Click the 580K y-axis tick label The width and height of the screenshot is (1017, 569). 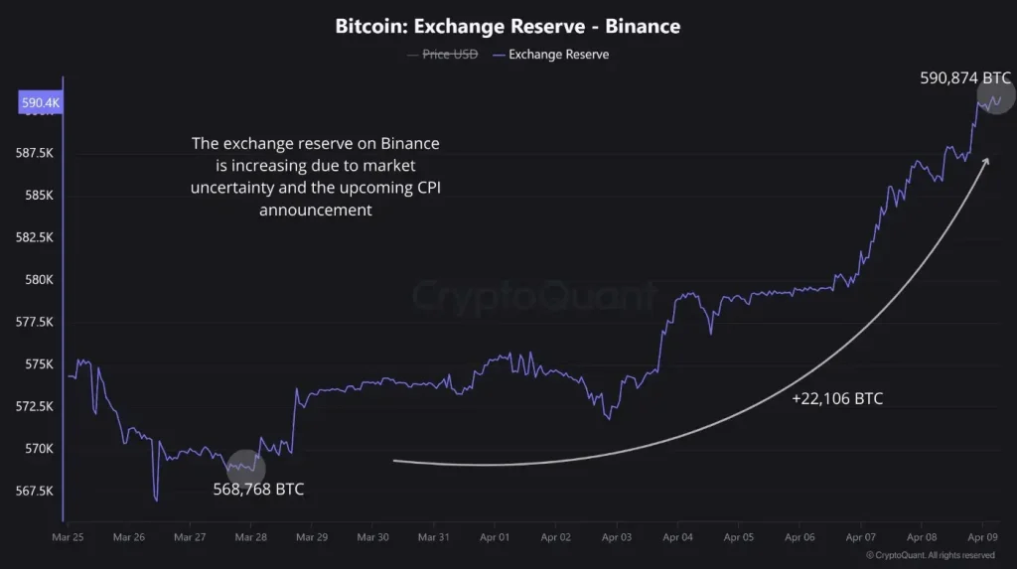(x=40, y=280)
